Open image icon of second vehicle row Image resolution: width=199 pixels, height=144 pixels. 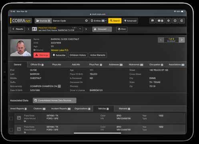coord(19,129)
